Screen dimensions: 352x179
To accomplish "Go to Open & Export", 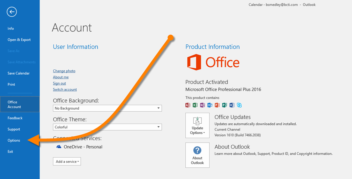I will pyautogui.click(x=19, y=40).
